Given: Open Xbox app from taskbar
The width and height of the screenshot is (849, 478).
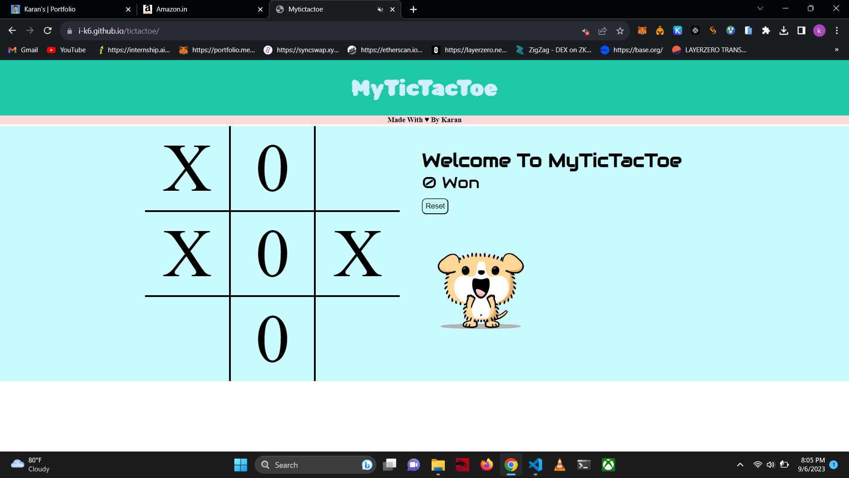Looking at the screenshot, I should [608, 465].
